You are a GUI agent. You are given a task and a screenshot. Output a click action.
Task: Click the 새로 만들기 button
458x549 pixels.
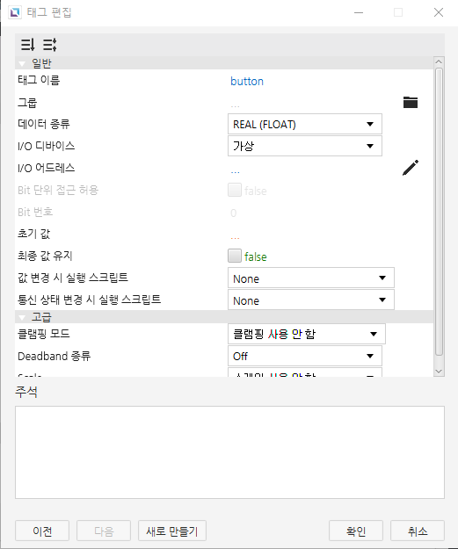[x=172, y=531]
